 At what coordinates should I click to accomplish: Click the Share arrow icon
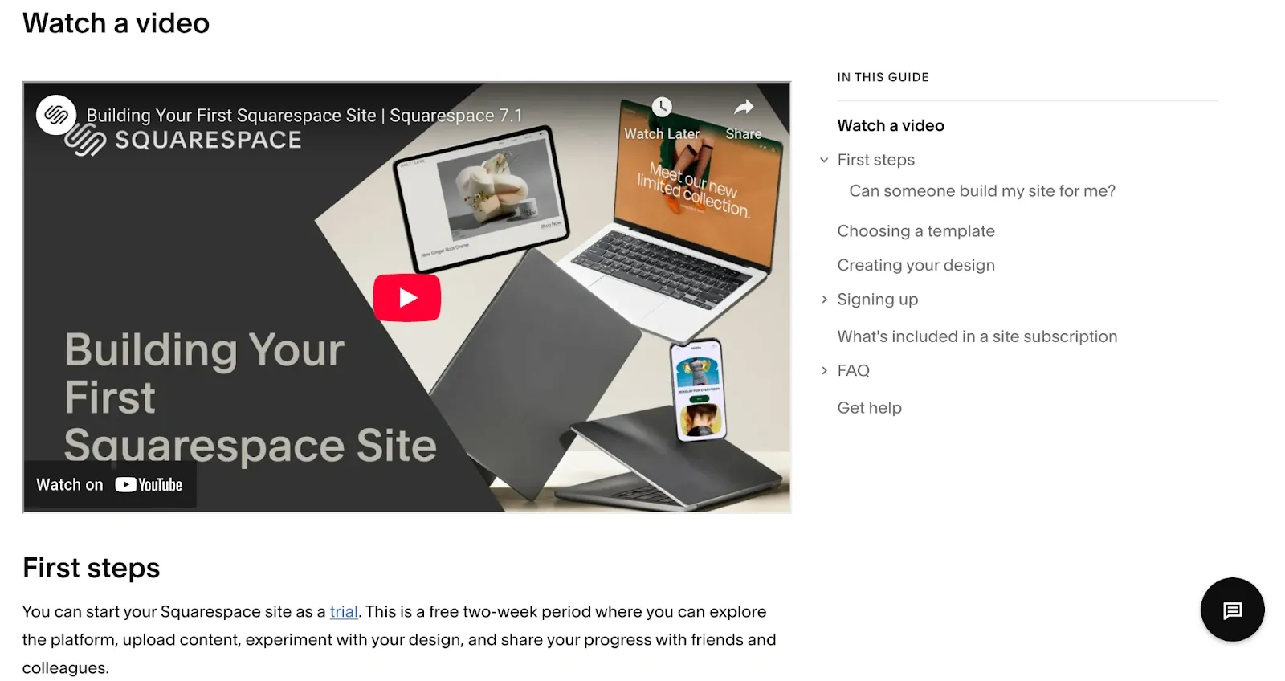pos(744,108)
